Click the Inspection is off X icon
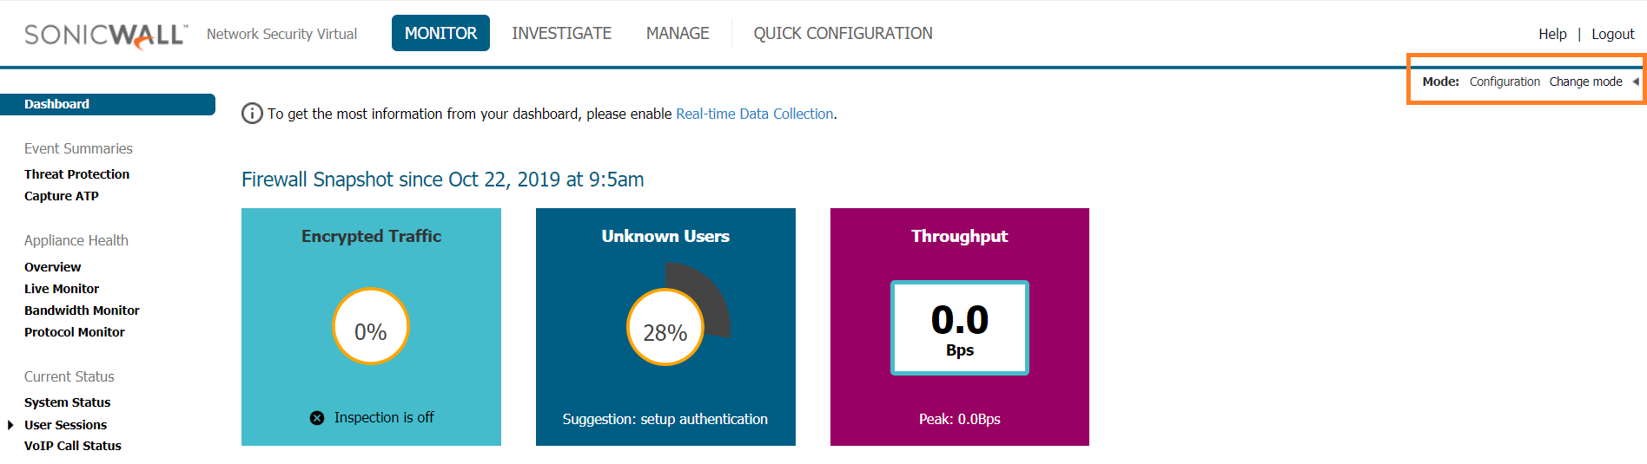 tap(317, 418)
